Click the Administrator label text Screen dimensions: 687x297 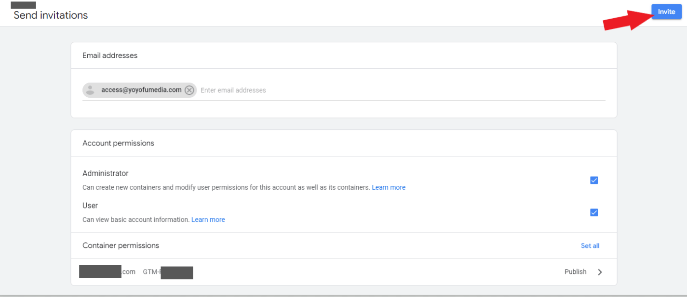105,173
